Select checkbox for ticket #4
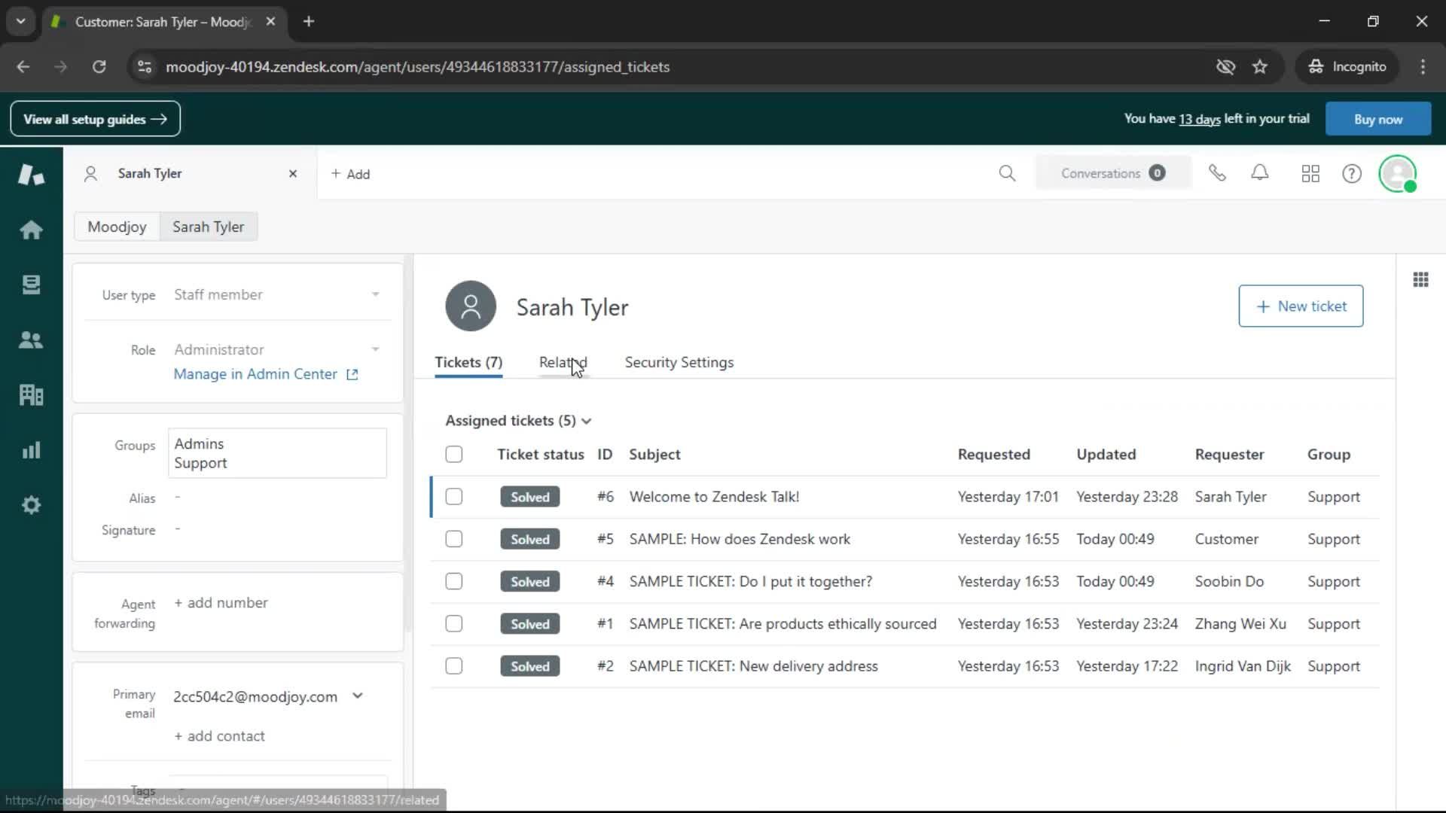The height and width of the screenshot is (813, 1446). click(x=453, y=582)
